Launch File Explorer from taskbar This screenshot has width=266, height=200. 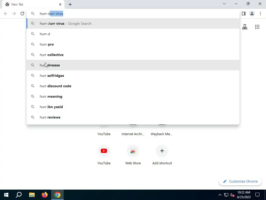(x=32, y=195)
